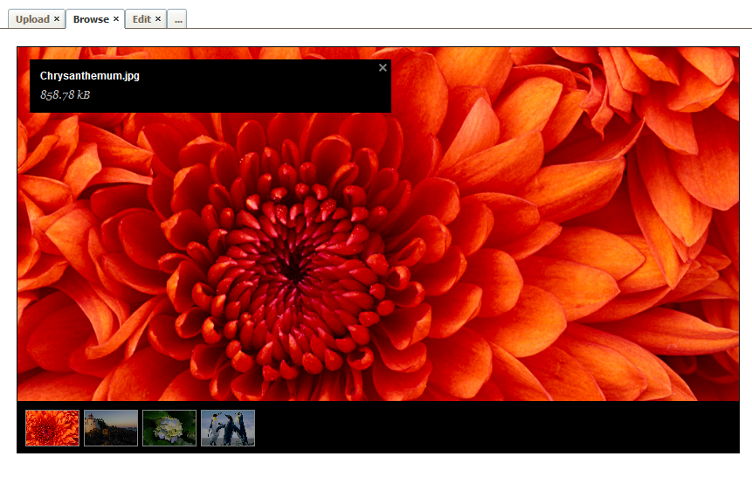Select the chrysanthemum thumbnail
The width and height of the screenshot is (752, 491).
[x=52, y=428]
